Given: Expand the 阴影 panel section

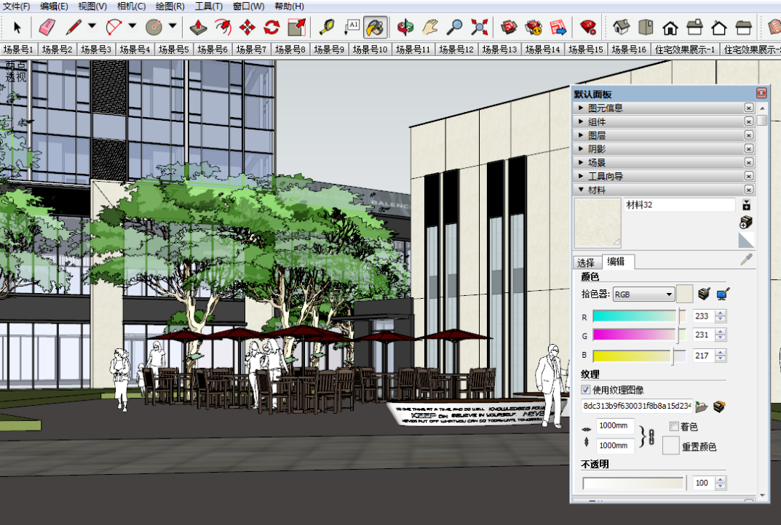Looking at the screenshot, I should (x=596, y=149).
